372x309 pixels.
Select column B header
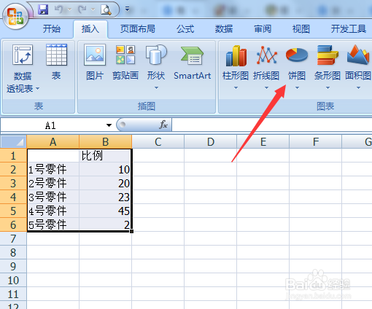[x=106, y=141]
